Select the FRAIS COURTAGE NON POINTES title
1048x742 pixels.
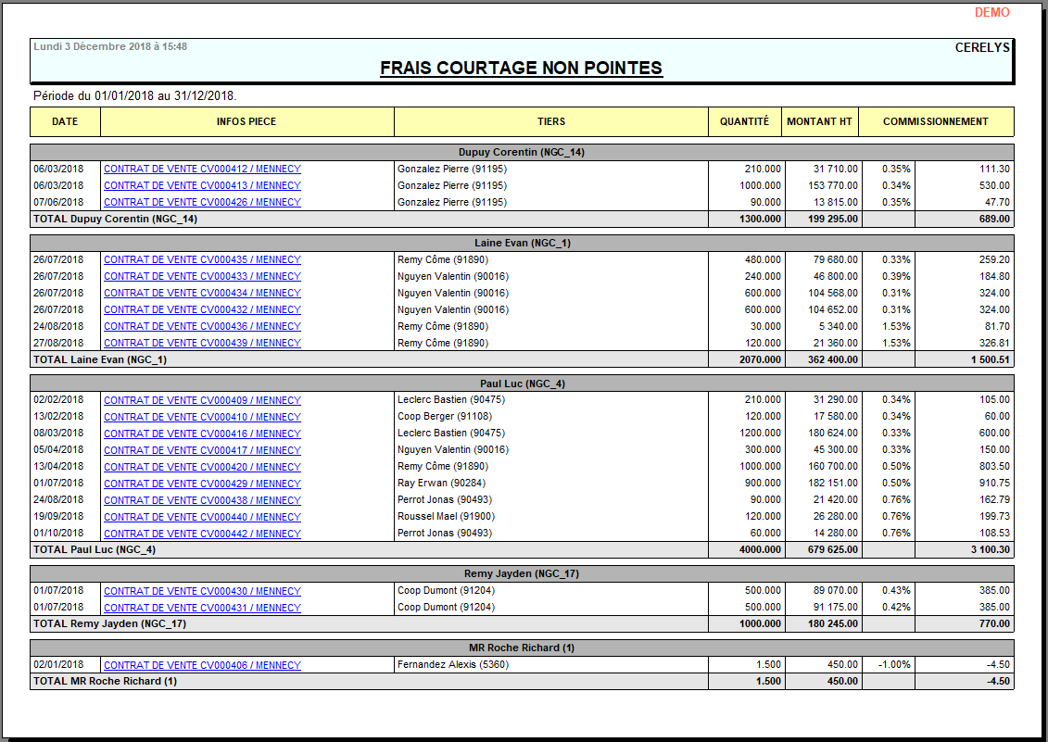522,69
